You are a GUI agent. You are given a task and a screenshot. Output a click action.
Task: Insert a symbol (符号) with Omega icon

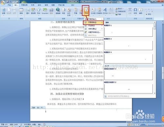click(x=135, y=11)
